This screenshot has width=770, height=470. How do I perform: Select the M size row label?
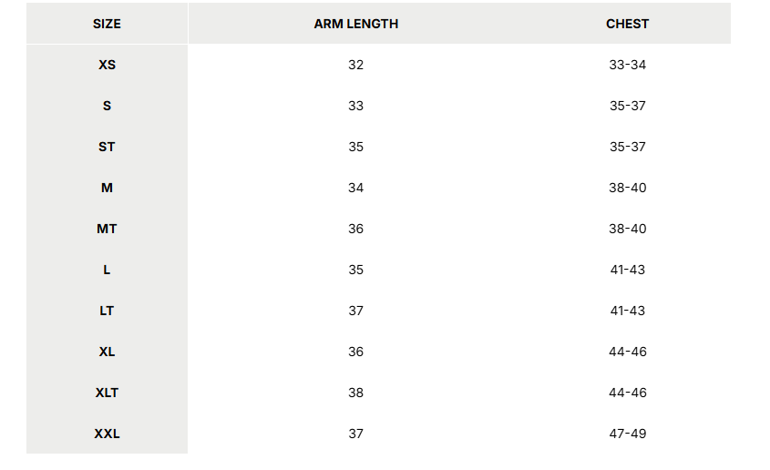[107, 188]
